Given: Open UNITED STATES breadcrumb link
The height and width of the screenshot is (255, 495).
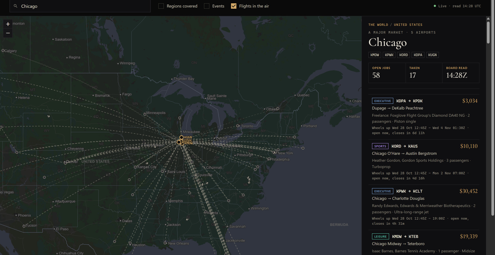Looking at the screenshot, I should [408, 25].
